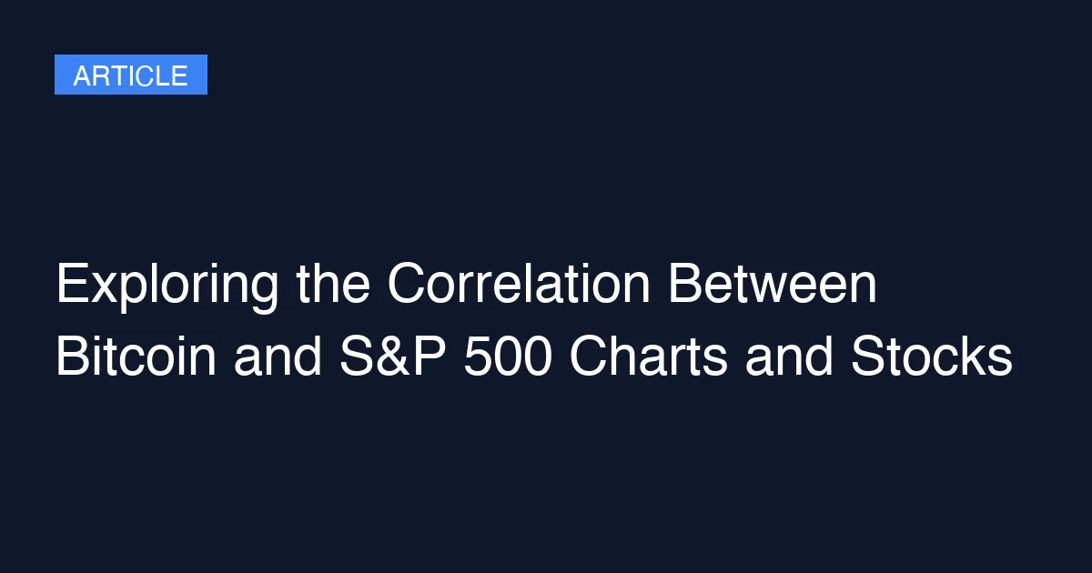The image size is (1092, 573).
Task: Click the word "Between" in the headline
Action: coord(773,286)
